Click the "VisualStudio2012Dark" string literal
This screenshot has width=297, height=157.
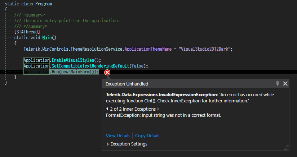point(206,49)
